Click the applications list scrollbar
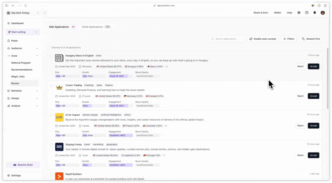This screenshot has width=332, height=183. 328,78
